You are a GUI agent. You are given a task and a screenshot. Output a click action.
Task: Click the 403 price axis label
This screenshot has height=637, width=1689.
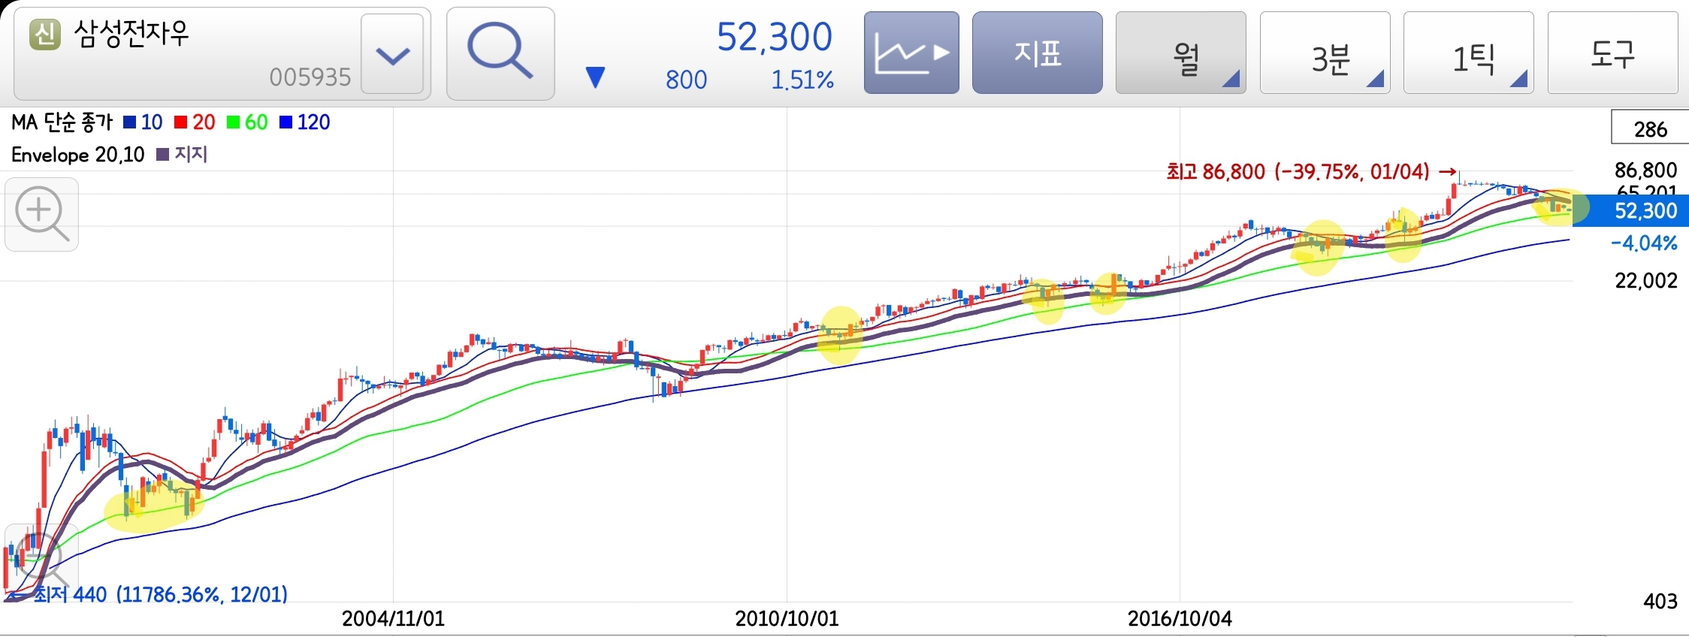1660,601
